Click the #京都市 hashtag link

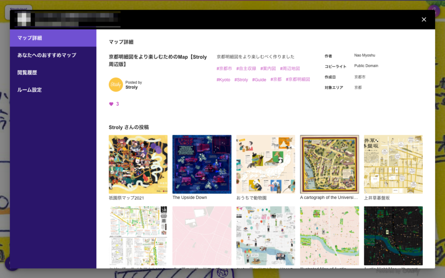pyautogui.click(x=224, y=69)
